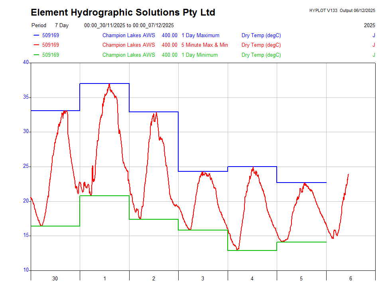Click day 3 on the x-axis
Image resolution: width=386 pixels, height=290 pixels.
click(203, 278)
